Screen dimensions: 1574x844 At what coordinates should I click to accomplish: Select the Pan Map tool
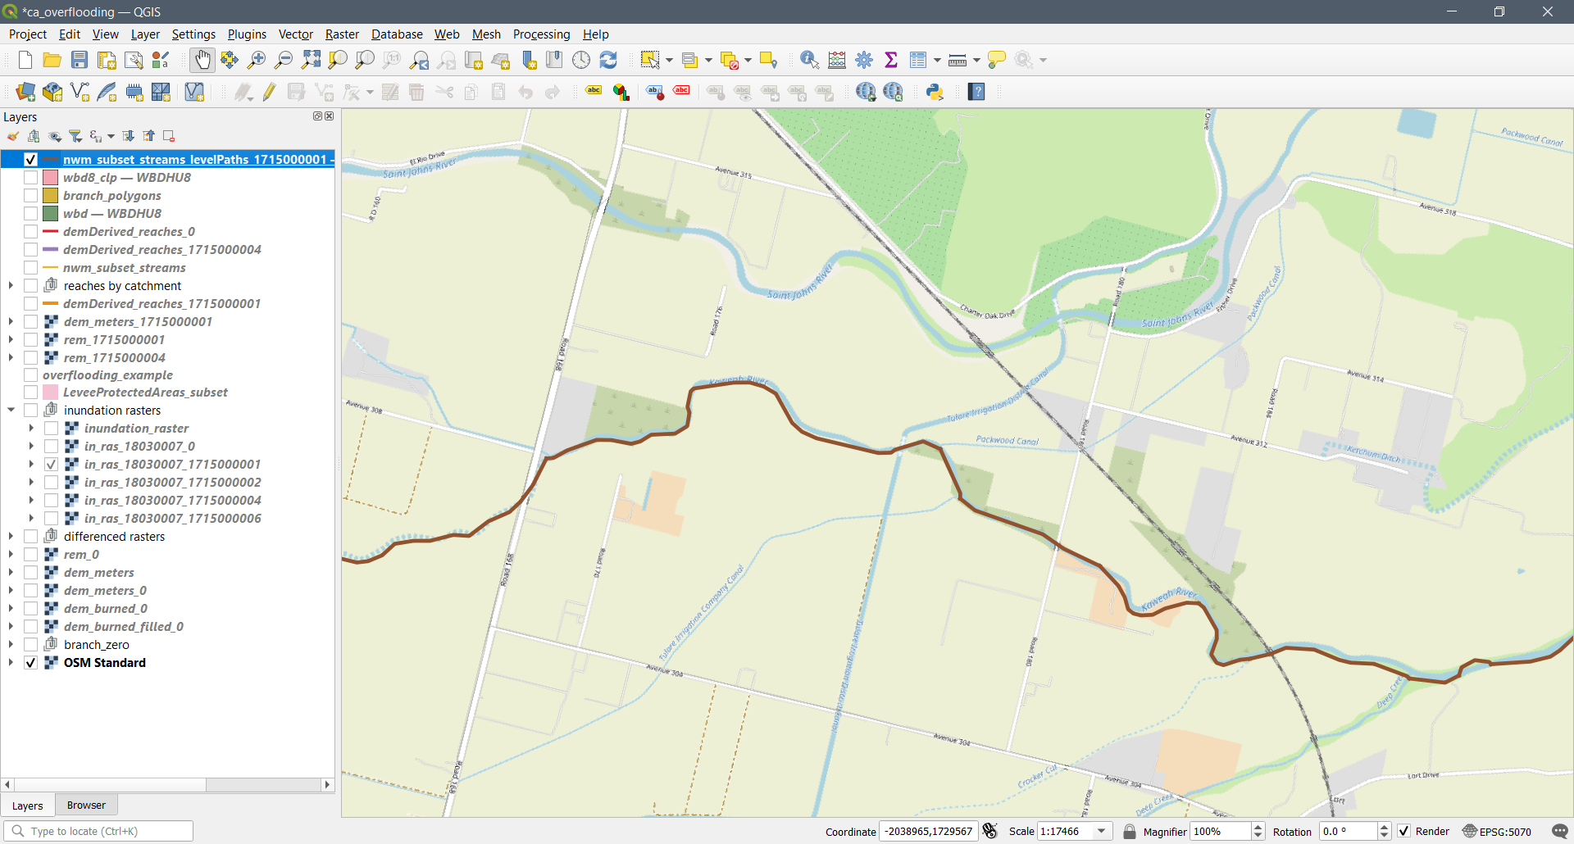(x=202, y=60)
